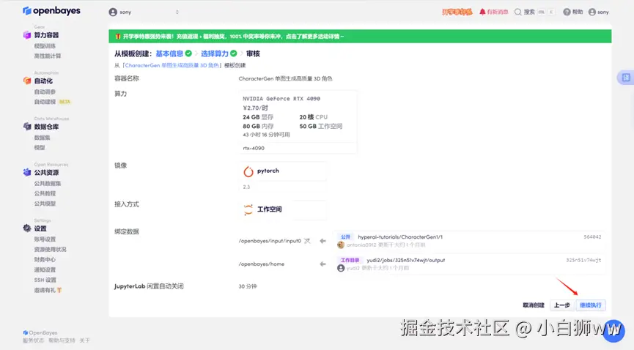Click the sony avatar icon at top right

point(592,12)
